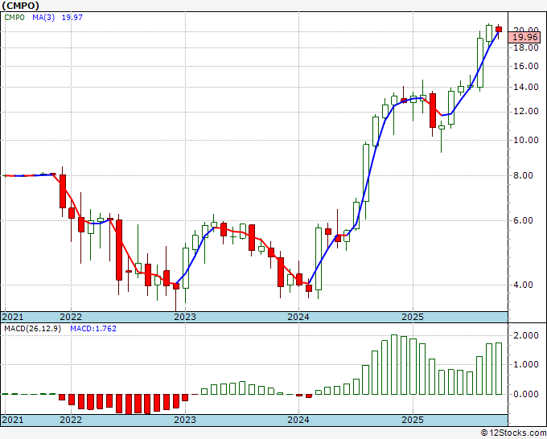The height and width of the screenshot is (439, 547).
Task: Click the 14.00 price axis label
Action: point(526,87)
